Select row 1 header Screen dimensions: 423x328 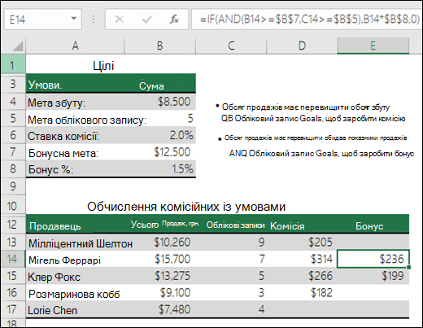[13, 65]
